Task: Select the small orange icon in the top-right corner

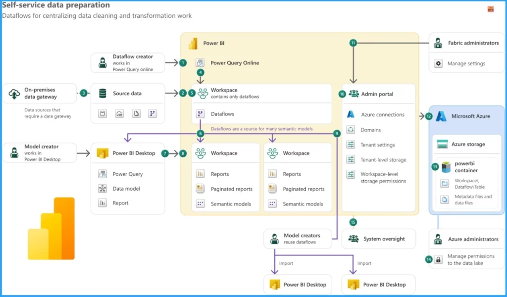Action: tap(491, 9)
